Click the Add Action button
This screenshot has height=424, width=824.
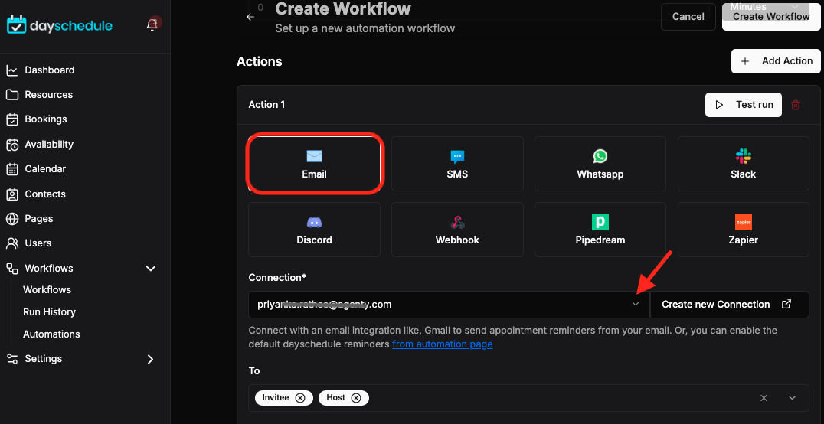tap(776, 61)
